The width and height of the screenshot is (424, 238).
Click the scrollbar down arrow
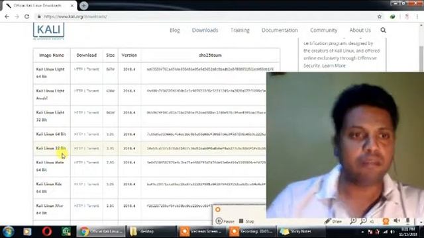click(x=421, y=223)
